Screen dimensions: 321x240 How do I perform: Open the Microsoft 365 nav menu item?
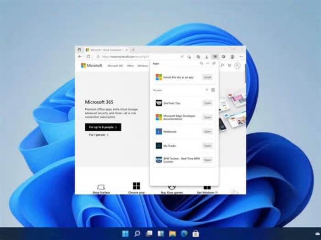115,66
